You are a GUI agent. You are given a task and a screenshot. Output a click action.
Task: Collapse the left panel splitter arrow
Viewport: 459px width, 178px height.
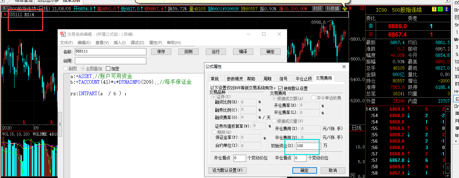tap(60, 124)
